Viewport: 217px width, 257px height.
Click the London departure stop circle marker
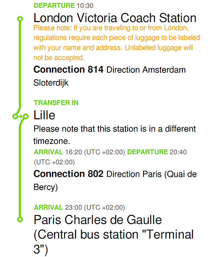[20, 19]
